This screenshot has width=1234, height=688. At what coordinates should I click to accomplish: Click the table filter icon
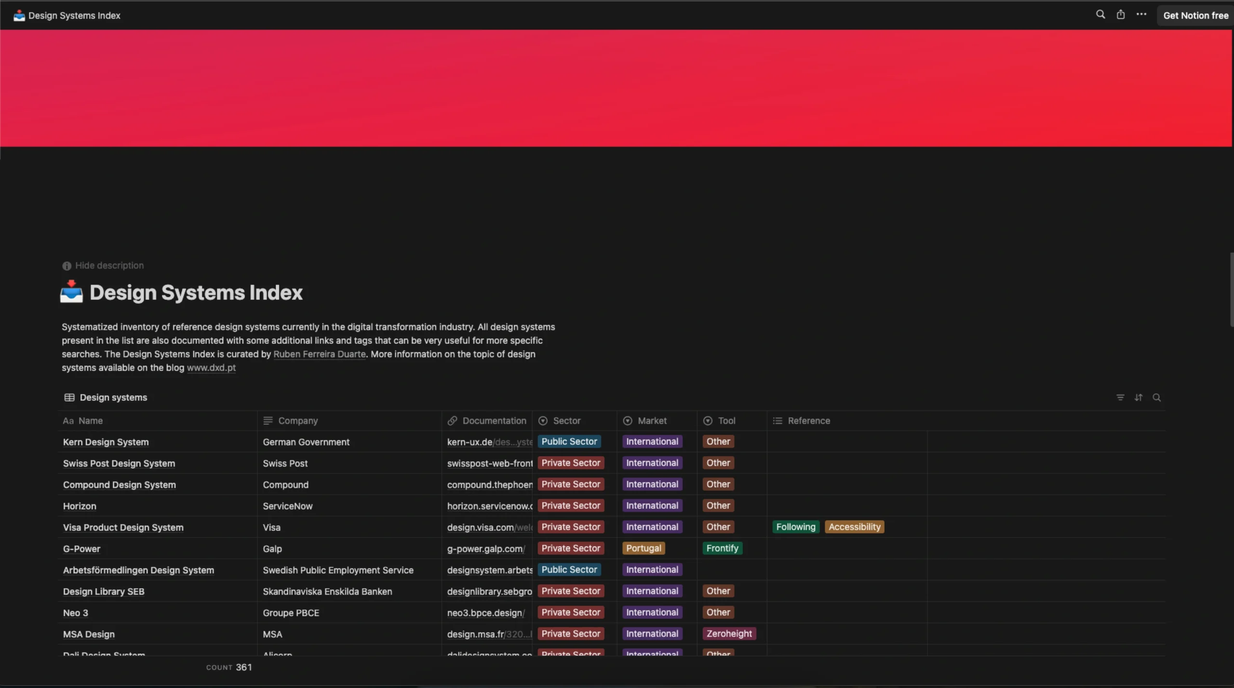click(x=1120, y=397)
